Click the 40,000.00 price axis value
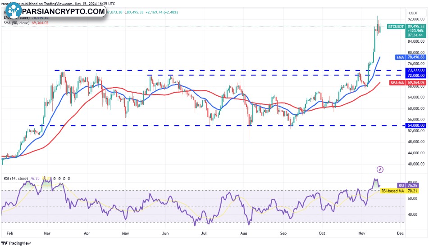 click(x=416, y=164)
